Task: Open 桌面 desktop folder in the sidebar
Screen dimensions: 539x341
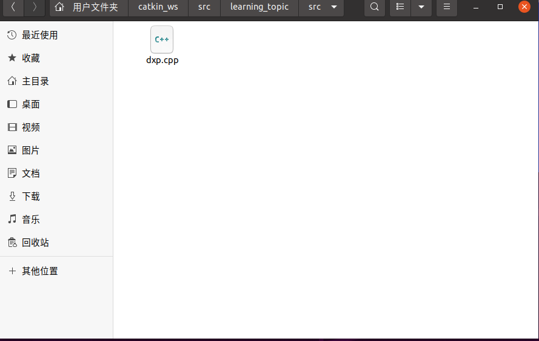Action: point(56,104)
